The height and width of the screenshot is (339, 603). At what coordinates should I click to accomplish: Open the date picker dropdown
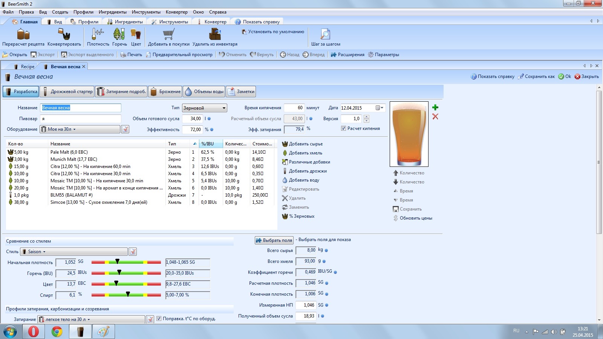(382, 108)
